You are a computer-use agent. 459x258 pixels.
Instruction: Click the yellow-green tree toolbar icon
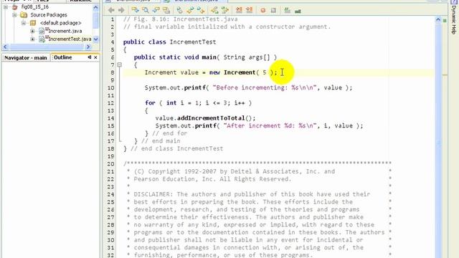tap(214, 10)
